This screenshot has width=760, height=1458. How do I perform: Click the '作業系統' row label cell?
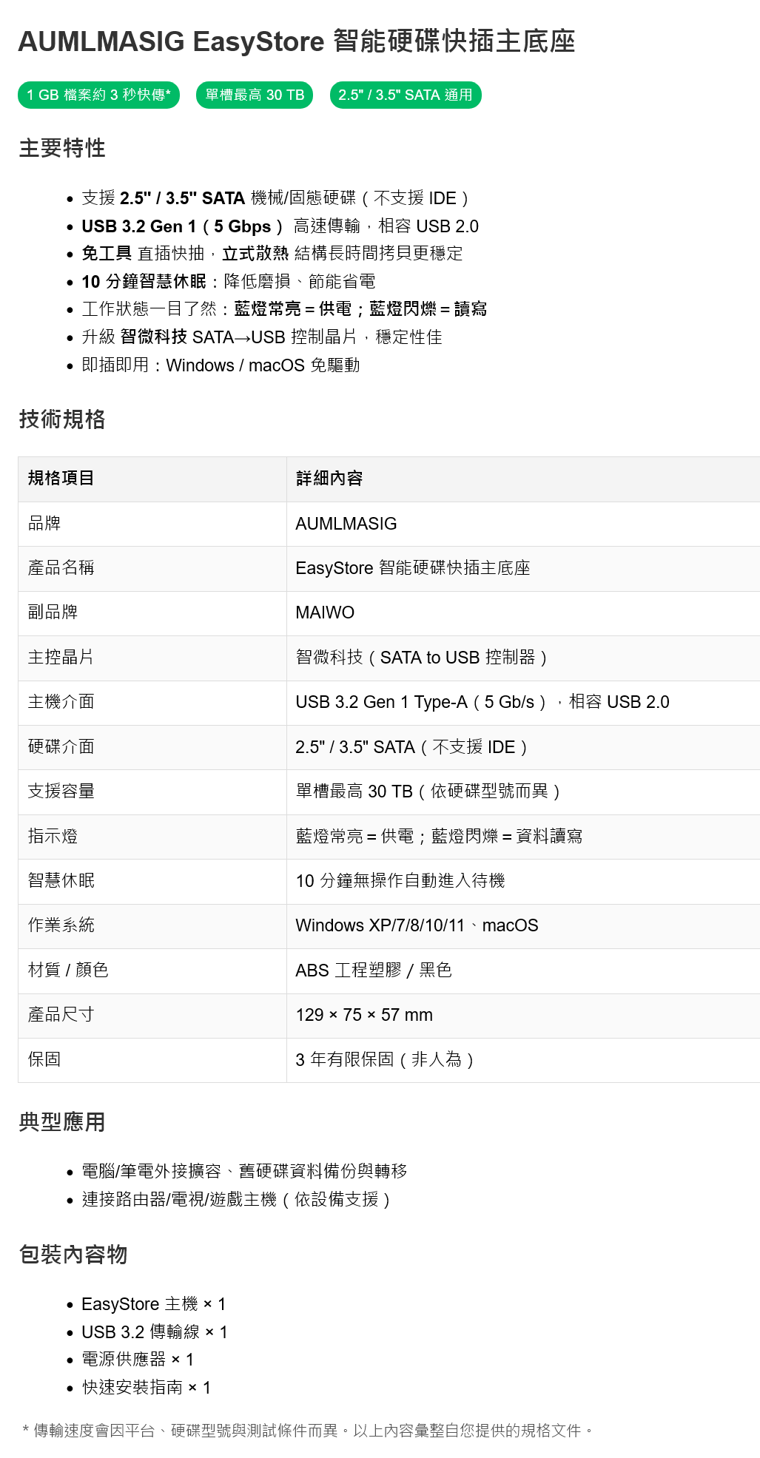pos(152,926)
